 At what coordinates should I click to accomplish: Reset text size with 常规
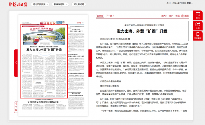click(177, 16)
